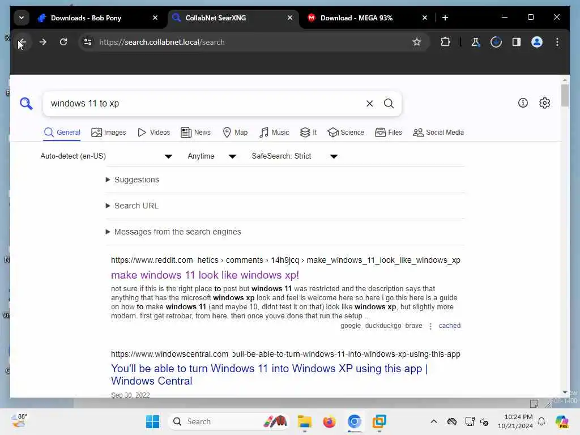The width and height of the screenshot is (580, 435).
Task: Open the user profile avatar menu
Action: click(x=537, y=42)
